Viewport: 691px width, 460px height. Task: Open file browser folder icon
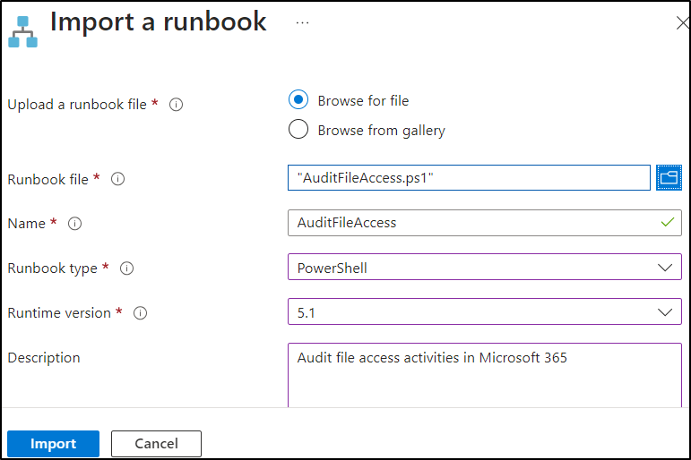coord(669,178)
